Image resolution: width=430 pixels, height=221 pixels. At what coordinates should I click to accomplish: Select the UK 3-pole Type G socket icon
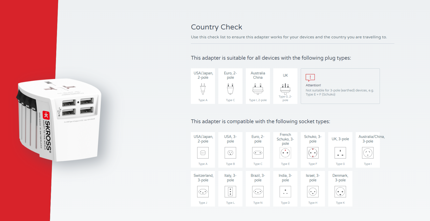click(x=340, y=153)
